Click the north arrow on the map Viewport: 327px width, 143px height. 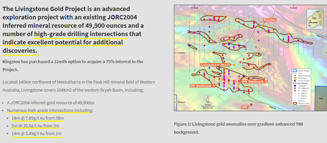point(208,99)
